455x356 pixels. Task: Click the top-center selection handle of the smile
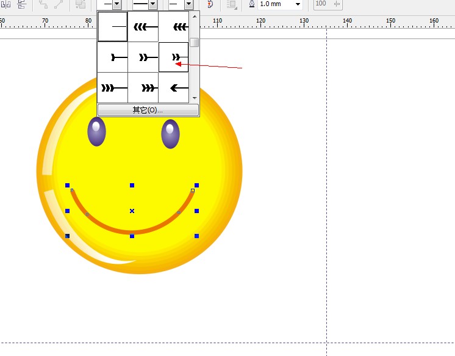132,185
